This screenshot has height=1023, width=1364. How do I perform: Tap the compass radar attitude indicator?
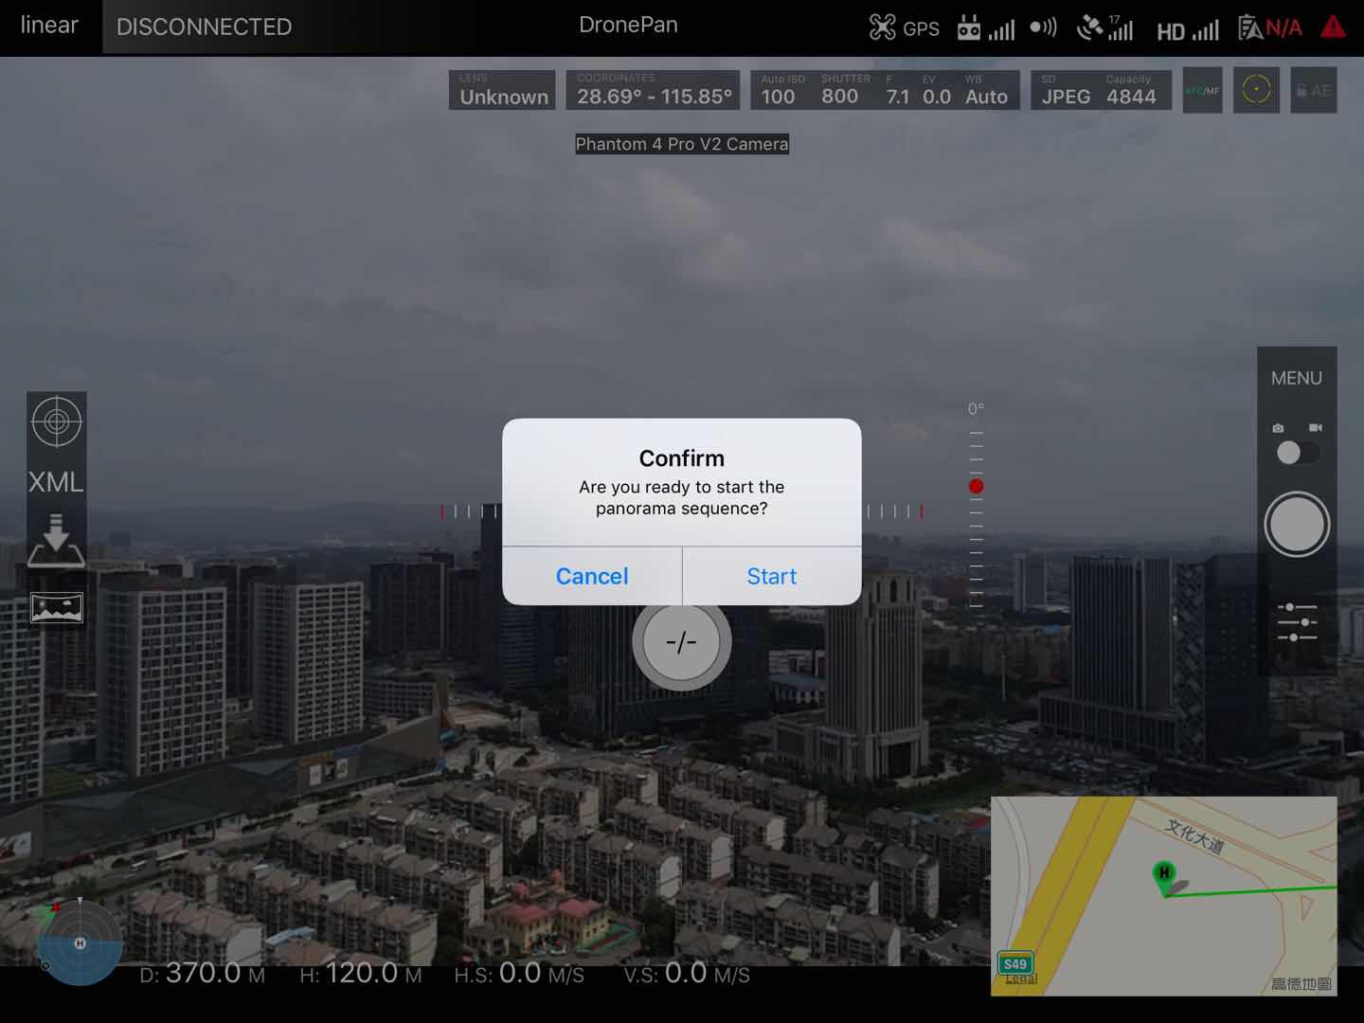coord(80,942)
